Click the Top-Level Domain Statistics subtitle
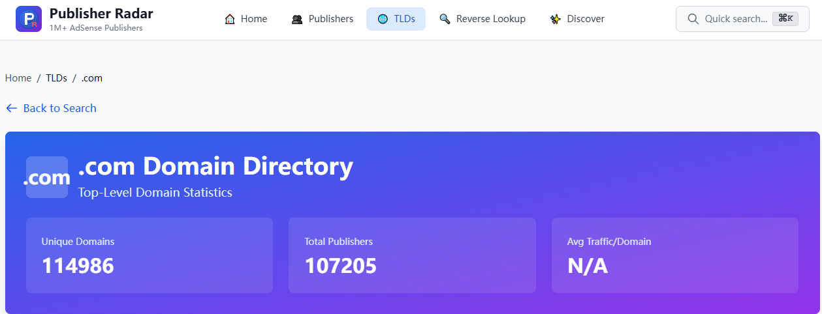Viewport: 822px width, 314px height. coord(155,192)
